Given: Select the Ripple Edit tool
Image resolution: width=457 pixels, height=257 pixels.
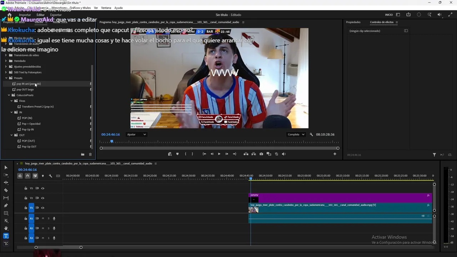Looking at the screenshot, I should 6,182.
